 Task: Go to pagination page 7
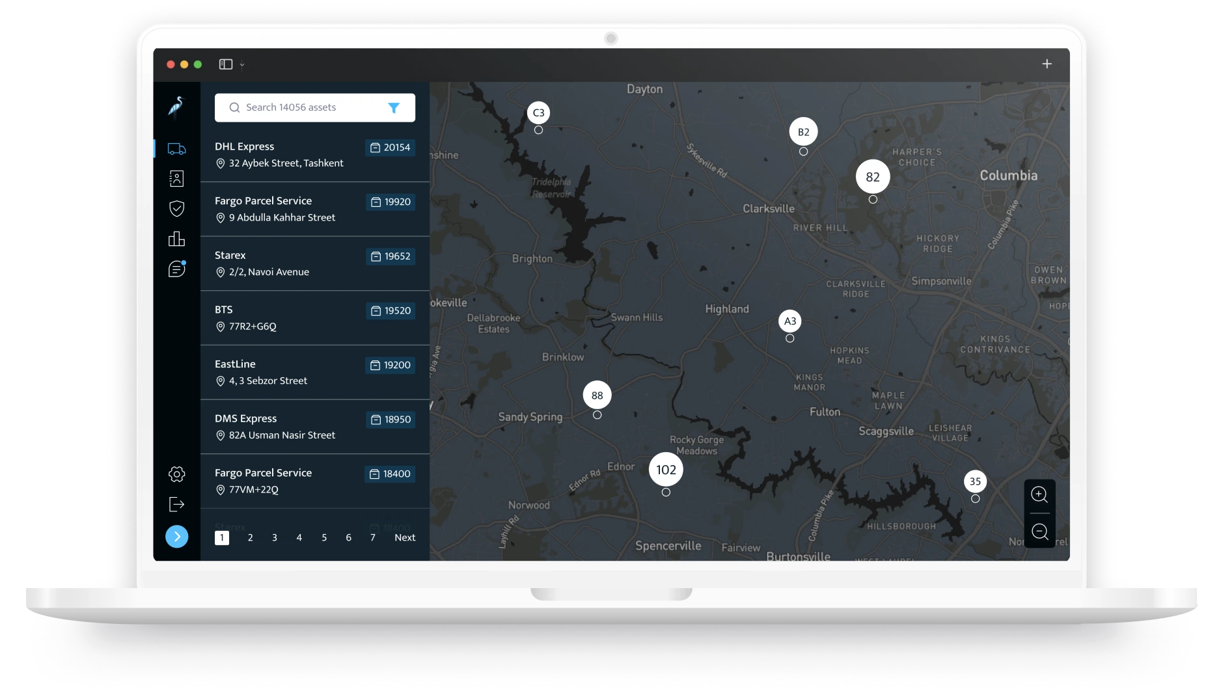click(x=372, y=538)
